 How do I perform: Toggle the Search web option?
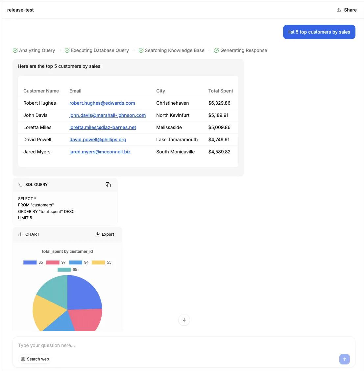(x=35, y=359)
